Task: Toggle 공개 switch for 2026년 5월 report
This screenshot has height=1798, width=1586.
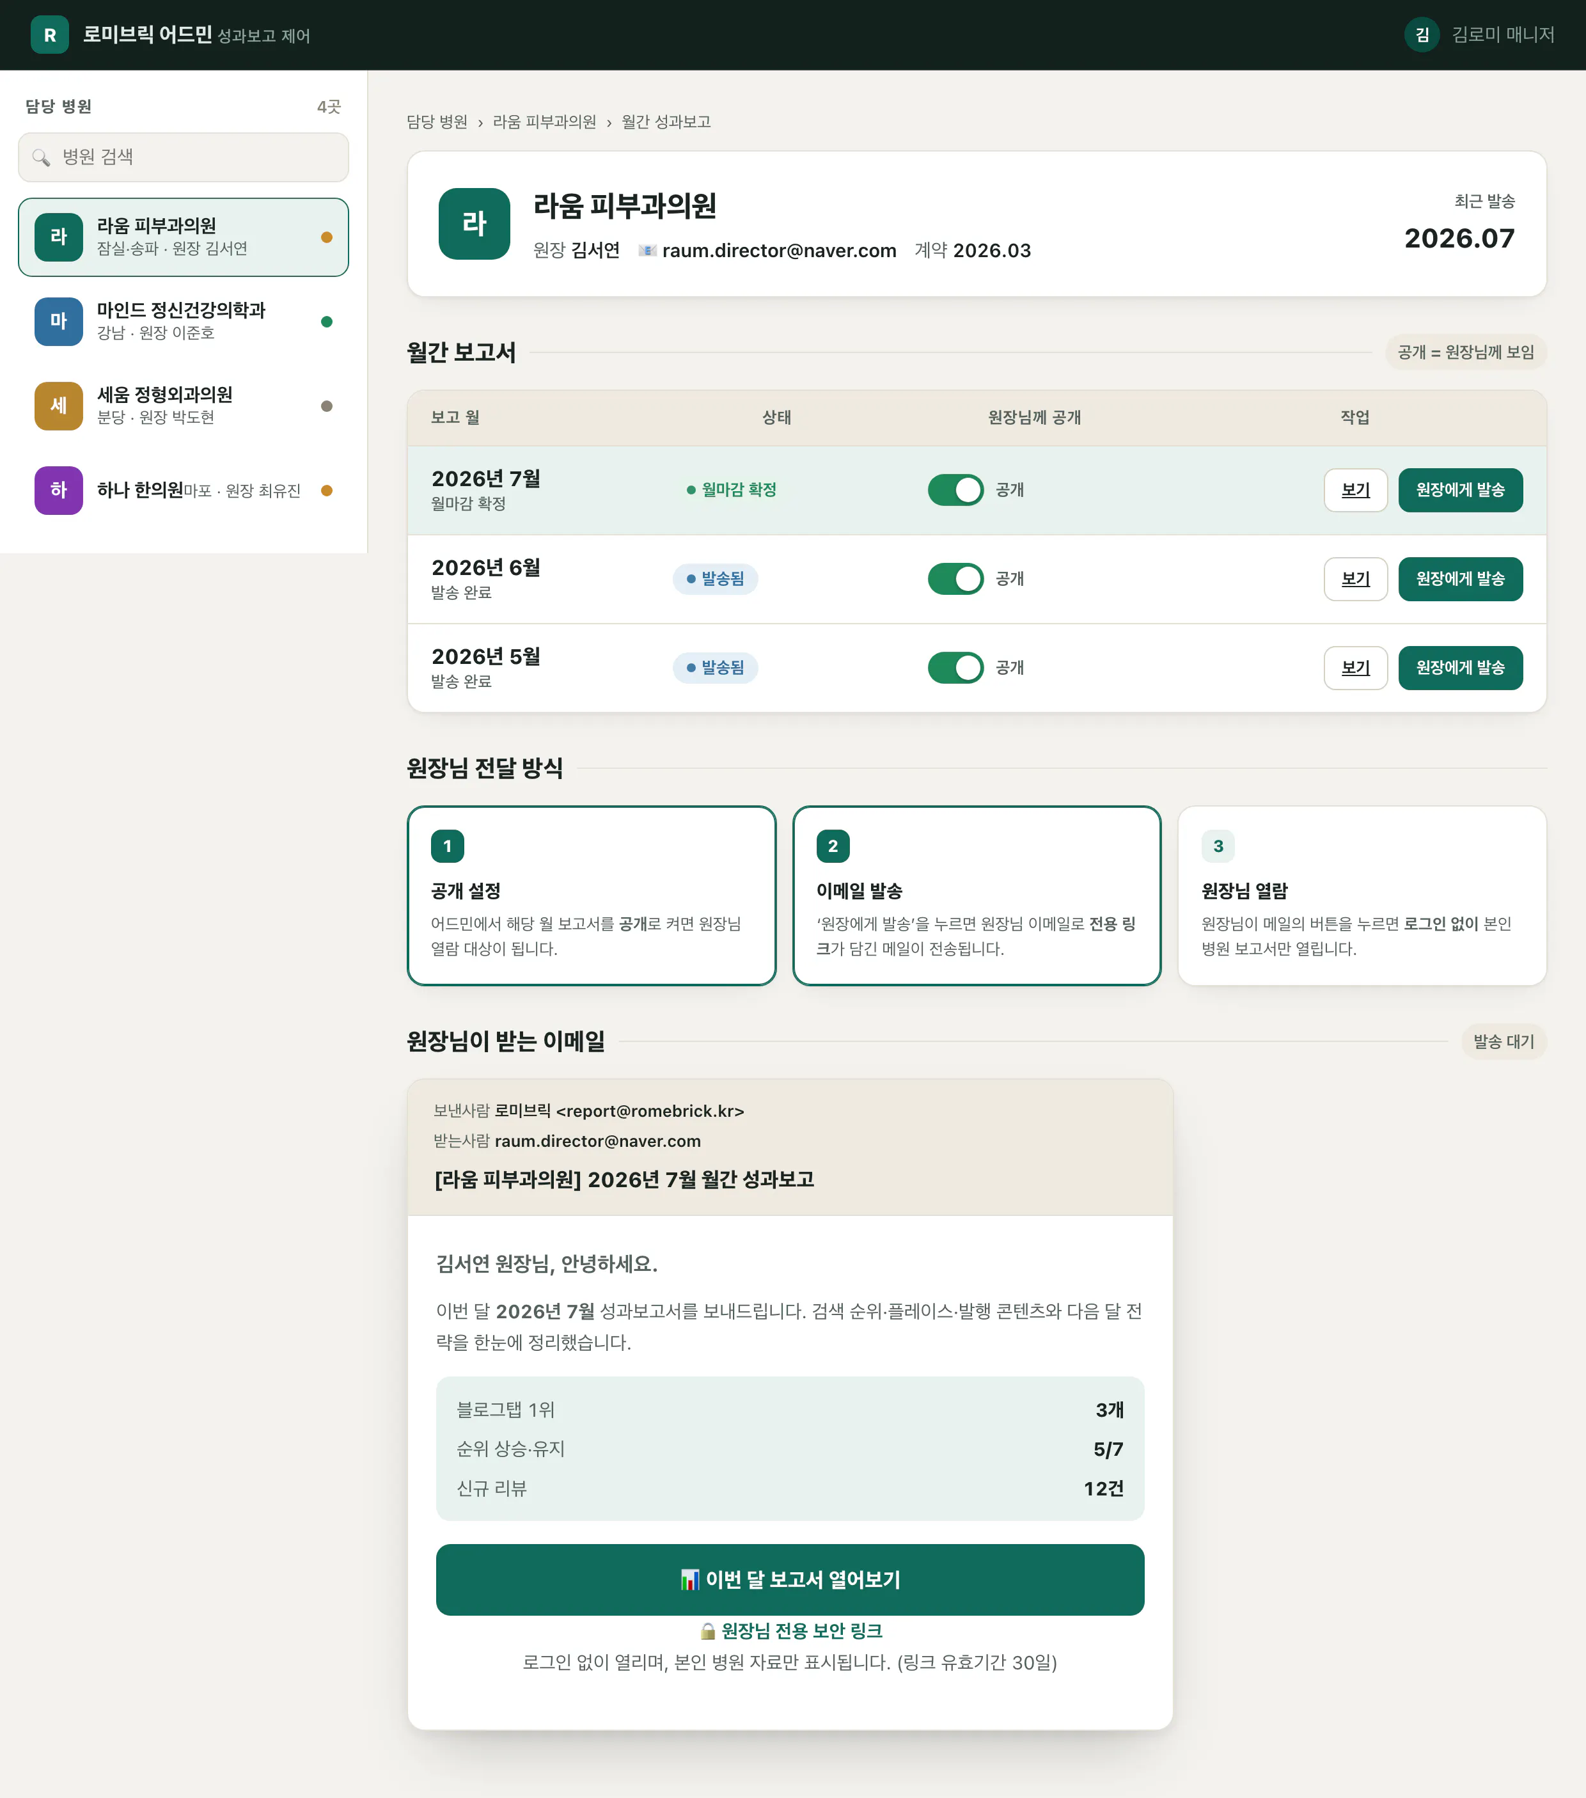Action: point(955,668)
